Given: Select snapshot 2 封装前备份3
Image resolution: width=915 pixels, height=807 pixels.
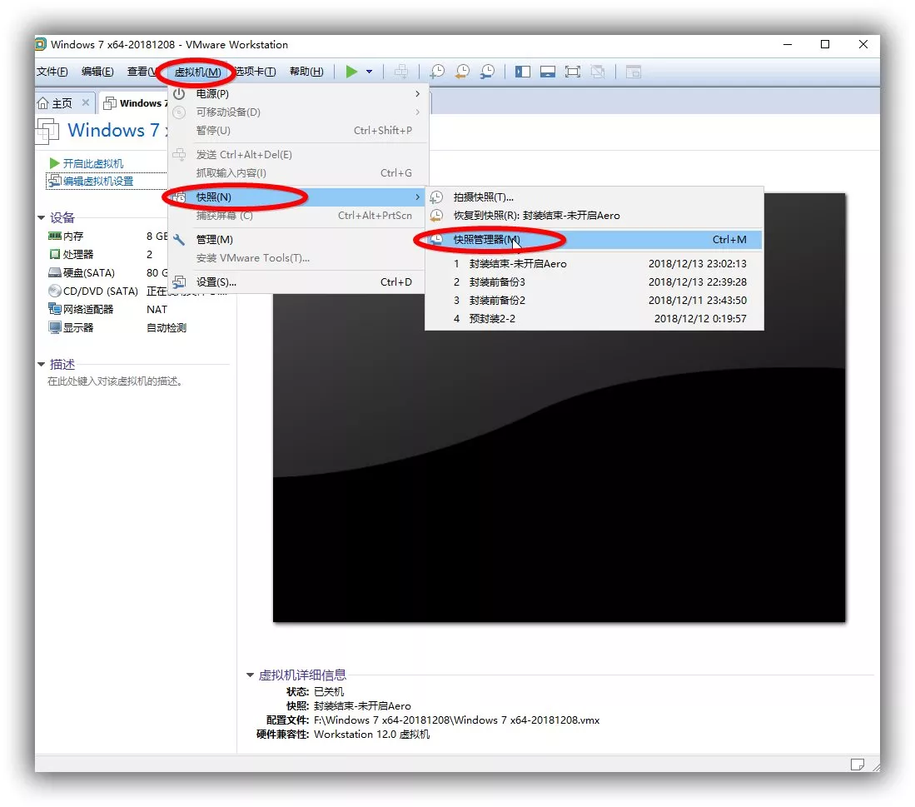Looking at the screenshot, I should (594, 281).
